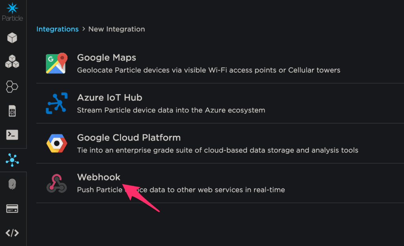This screenshot has height=246, width=404.
Task: Go back via the Integrations breadcrumb link
Action: [x=57, y=29]
